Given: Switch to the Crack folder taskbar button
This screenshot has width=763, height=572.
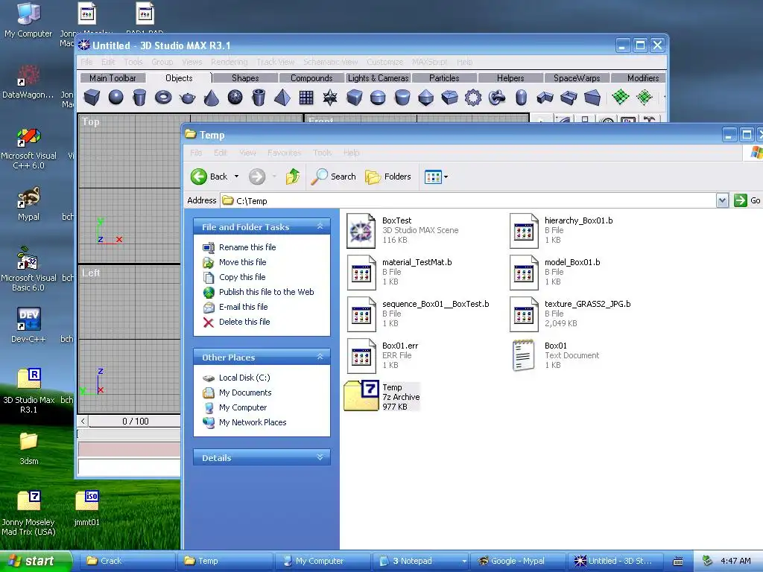Looking at the screenshot, I should 126,561.
